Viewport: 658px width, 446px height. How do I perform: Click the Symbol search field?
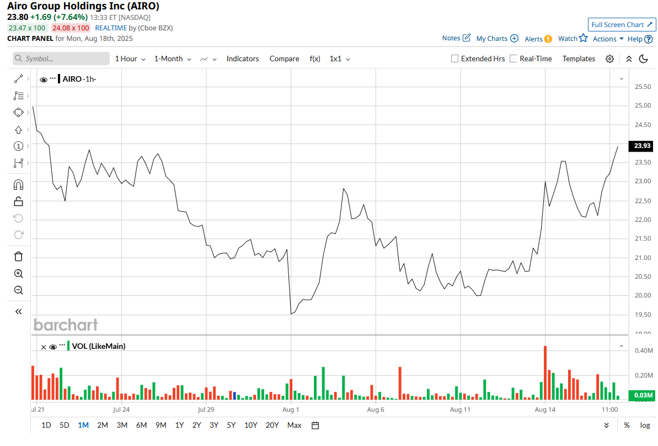(x=61, y=59)
